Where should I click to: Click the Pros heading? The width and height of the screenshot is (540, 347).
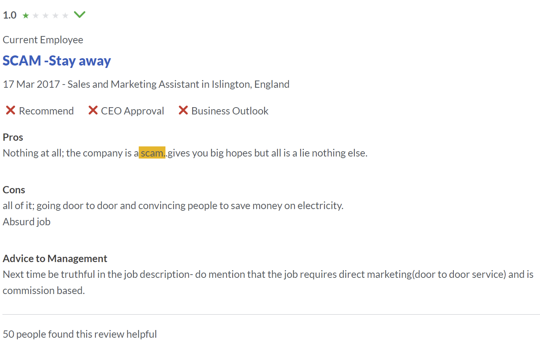(x=13, y=137)
